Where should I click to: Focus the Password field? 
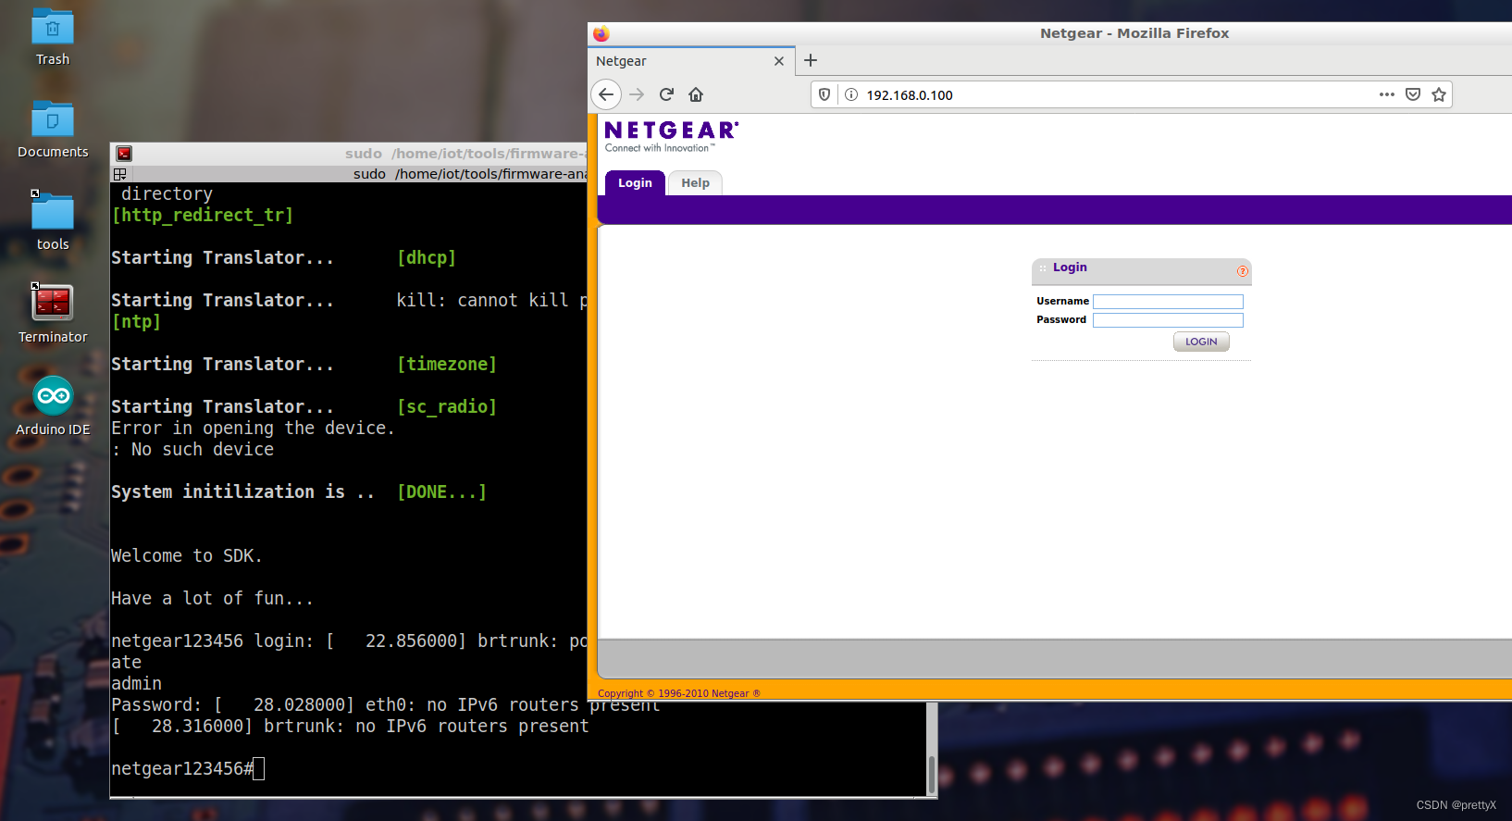point(1168,320)
